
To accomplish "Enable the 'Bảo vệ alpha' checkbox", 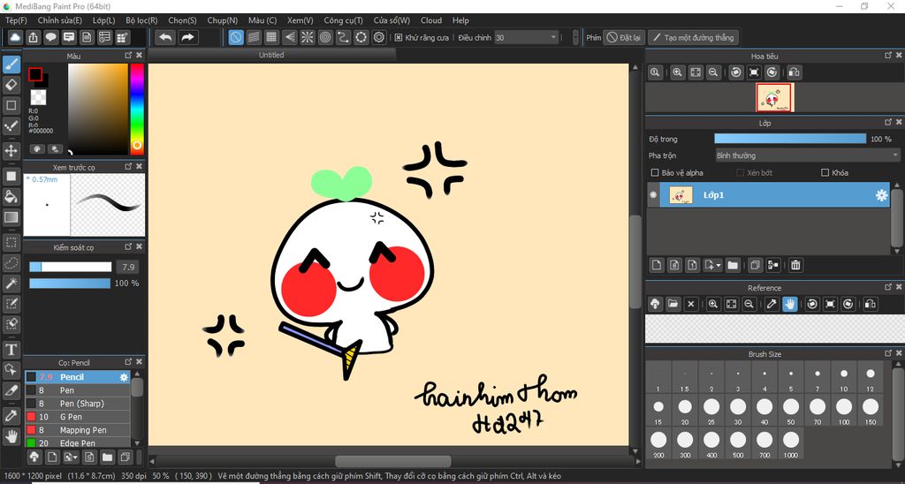I will 655,173.
